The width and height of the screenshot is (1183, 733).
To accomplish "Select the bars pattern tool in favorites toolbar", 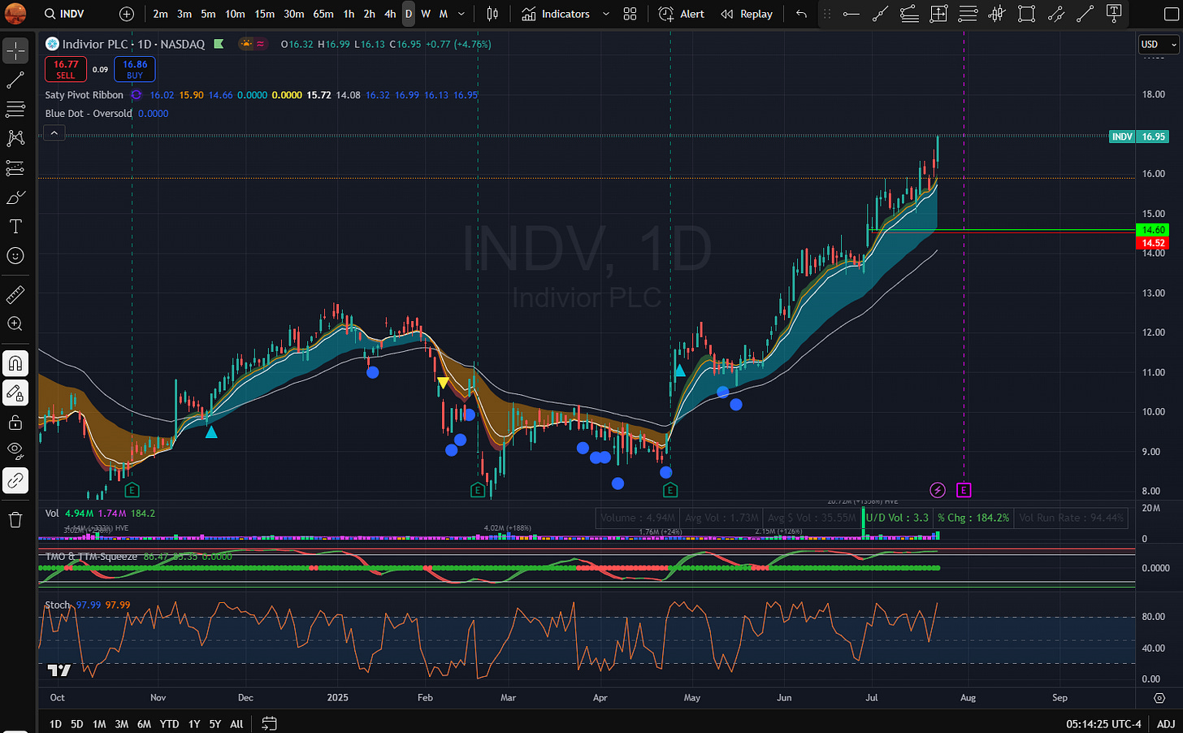I will pos(997,14).
